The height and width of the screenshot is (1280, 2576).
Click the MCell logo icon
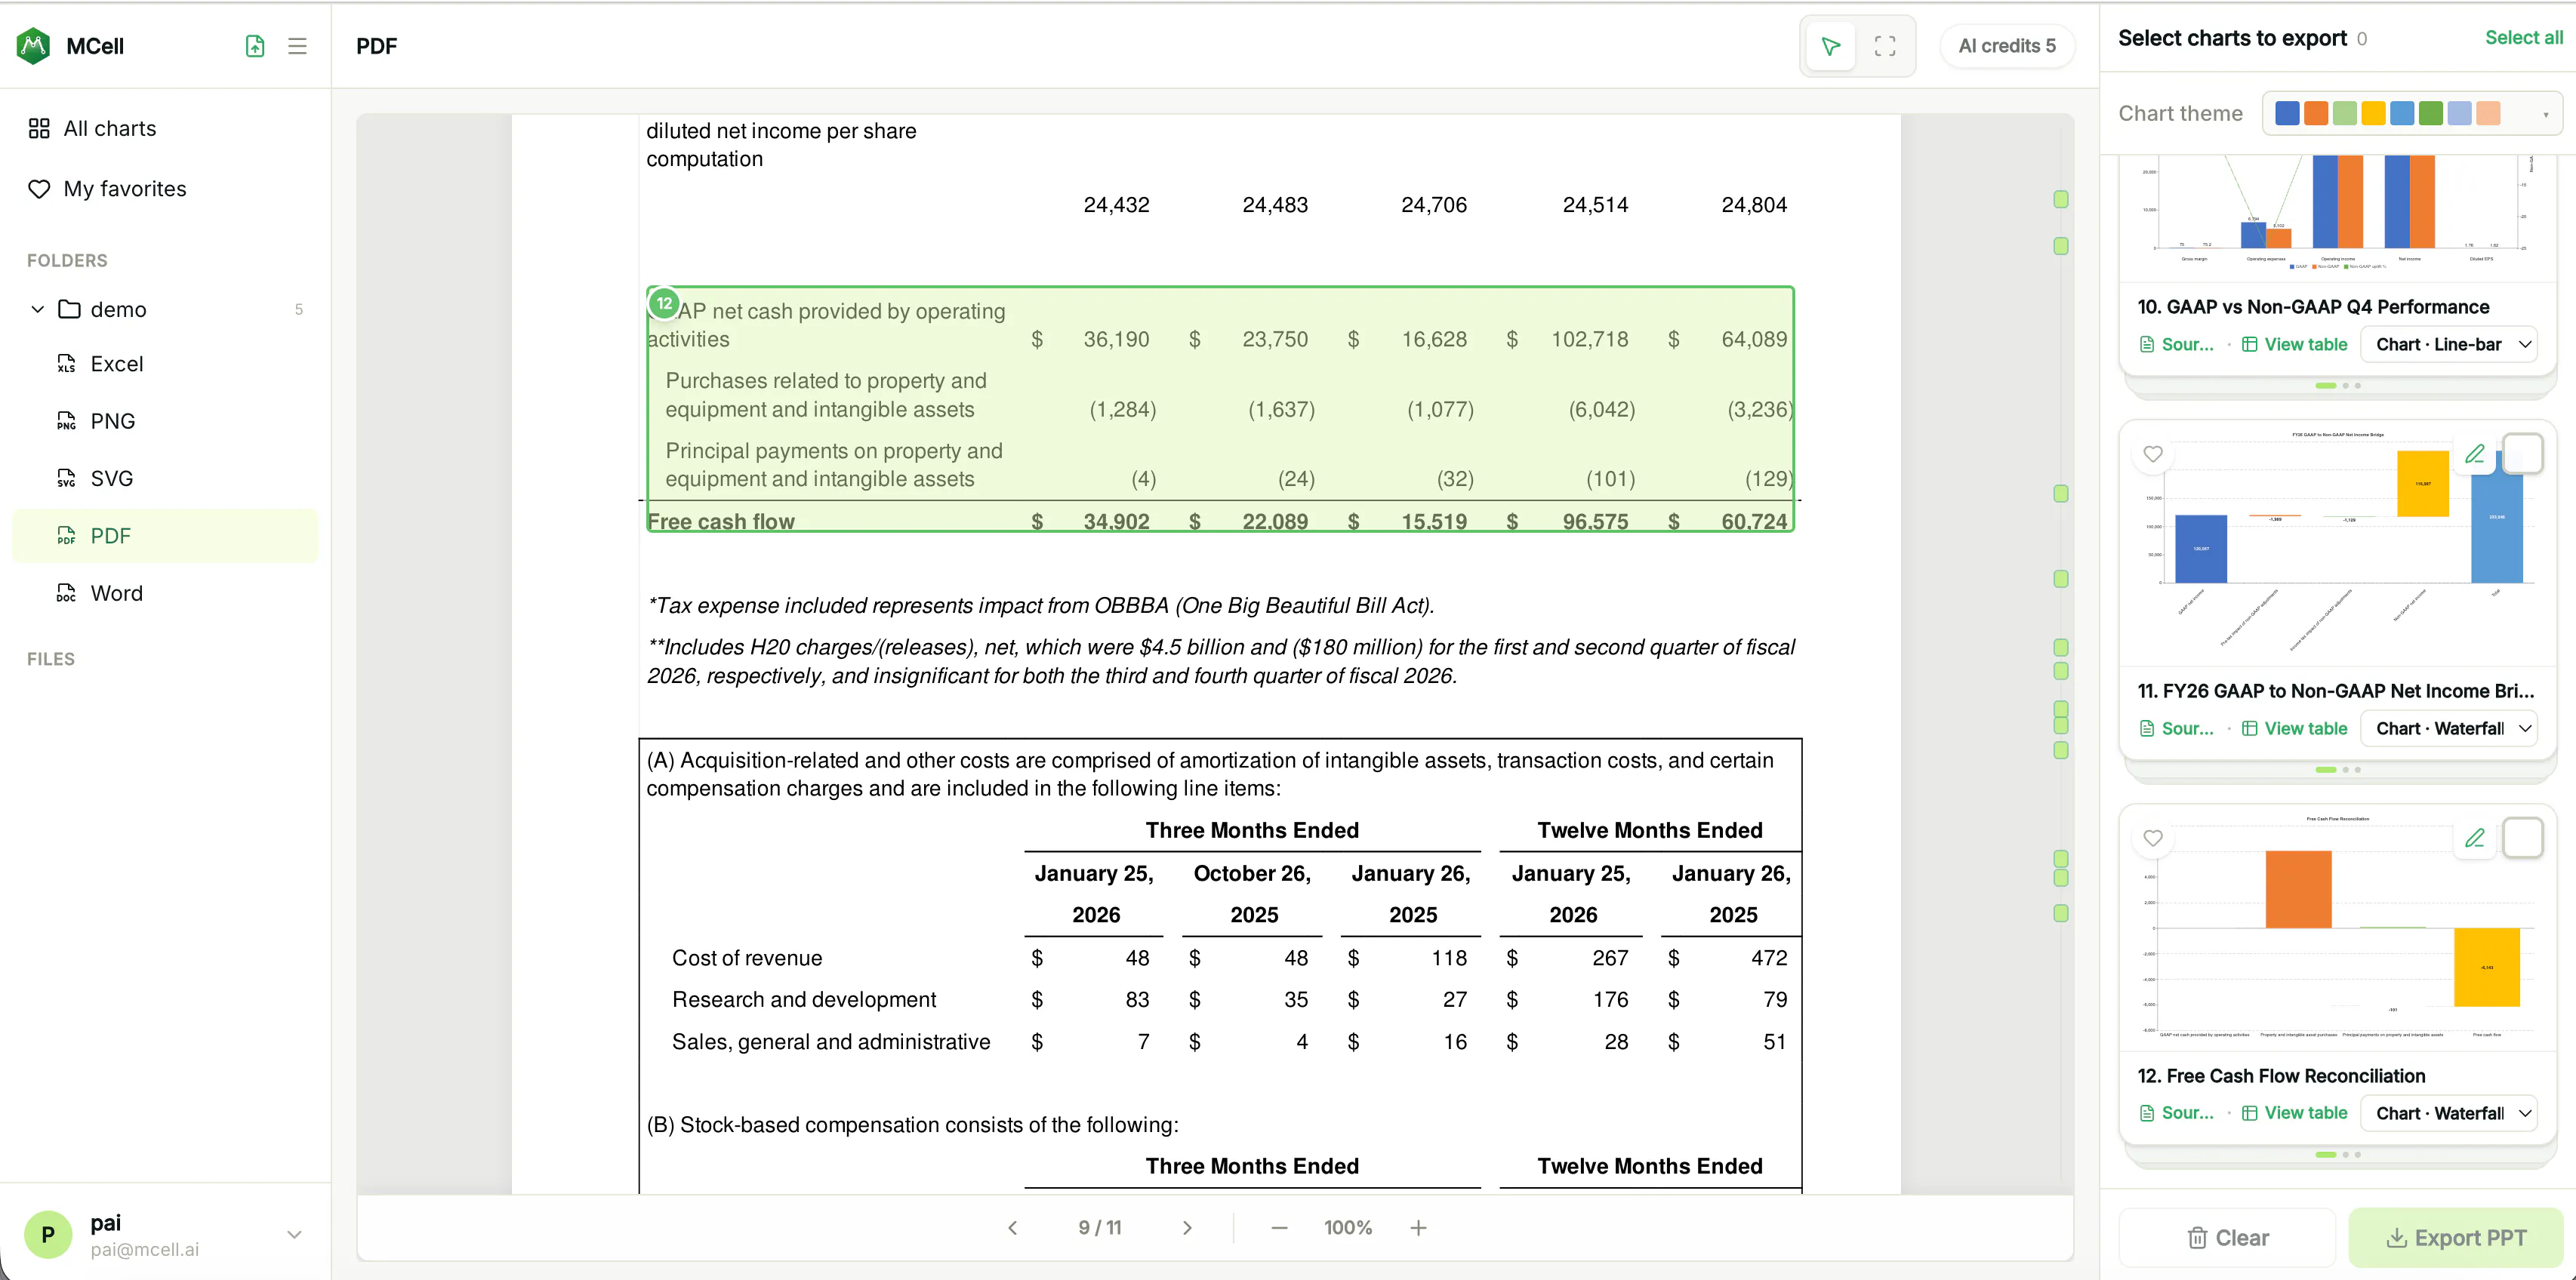click(33, 46)
